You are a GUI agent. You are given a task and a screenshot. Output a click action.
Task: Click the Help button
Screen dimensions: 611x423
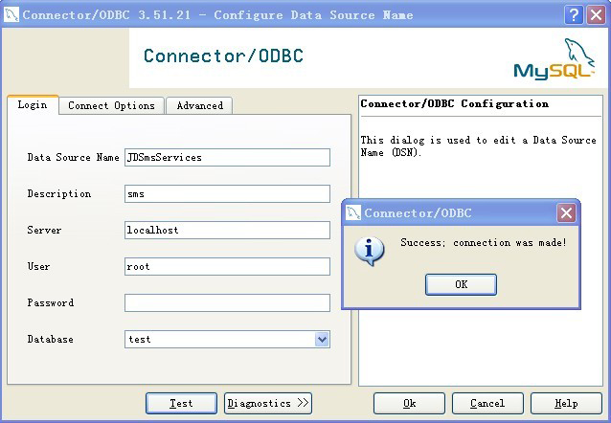coord(566,403)
